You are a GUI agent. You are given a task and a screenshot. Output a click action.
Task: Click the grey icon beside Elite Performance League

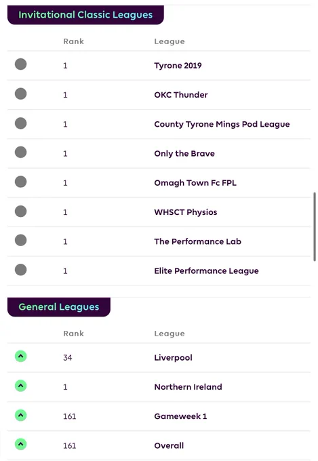(x=20, y=270)
